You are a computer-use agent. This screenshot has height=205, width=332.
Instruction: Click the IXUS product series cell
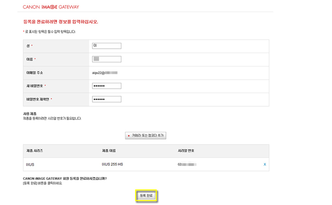click(30, 165)
